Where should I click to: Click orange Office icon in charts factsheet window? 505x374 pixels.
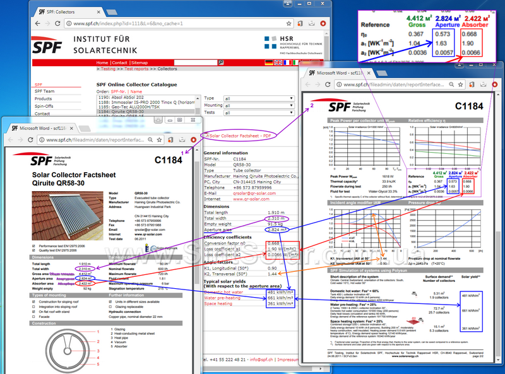pyautogui.click(x=472, y=85)
